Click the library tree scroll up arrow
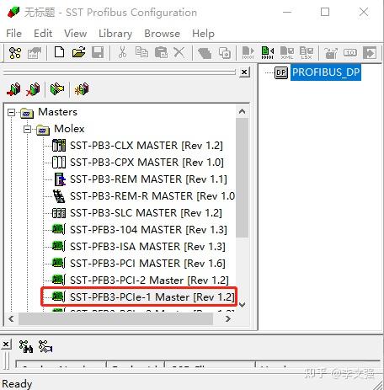This screenshot has width=384, height=390. pyautogui.click(x=242, y=112)
